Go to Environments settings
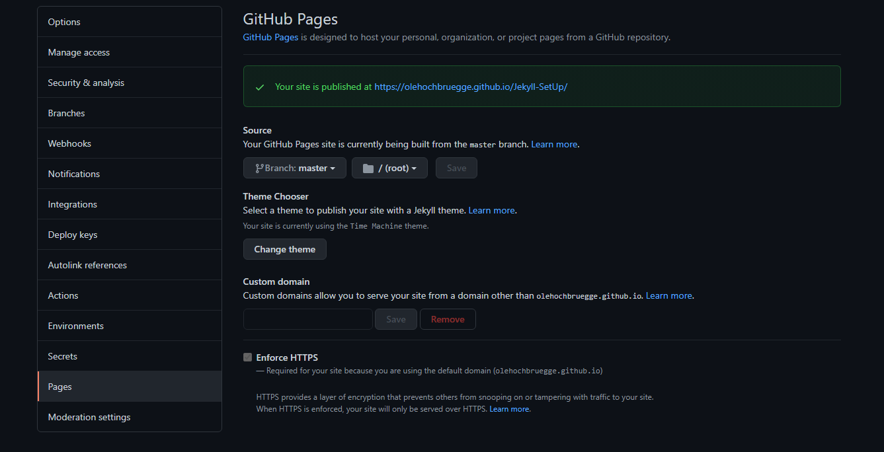884x452 pixels. (x=130, y=326)
